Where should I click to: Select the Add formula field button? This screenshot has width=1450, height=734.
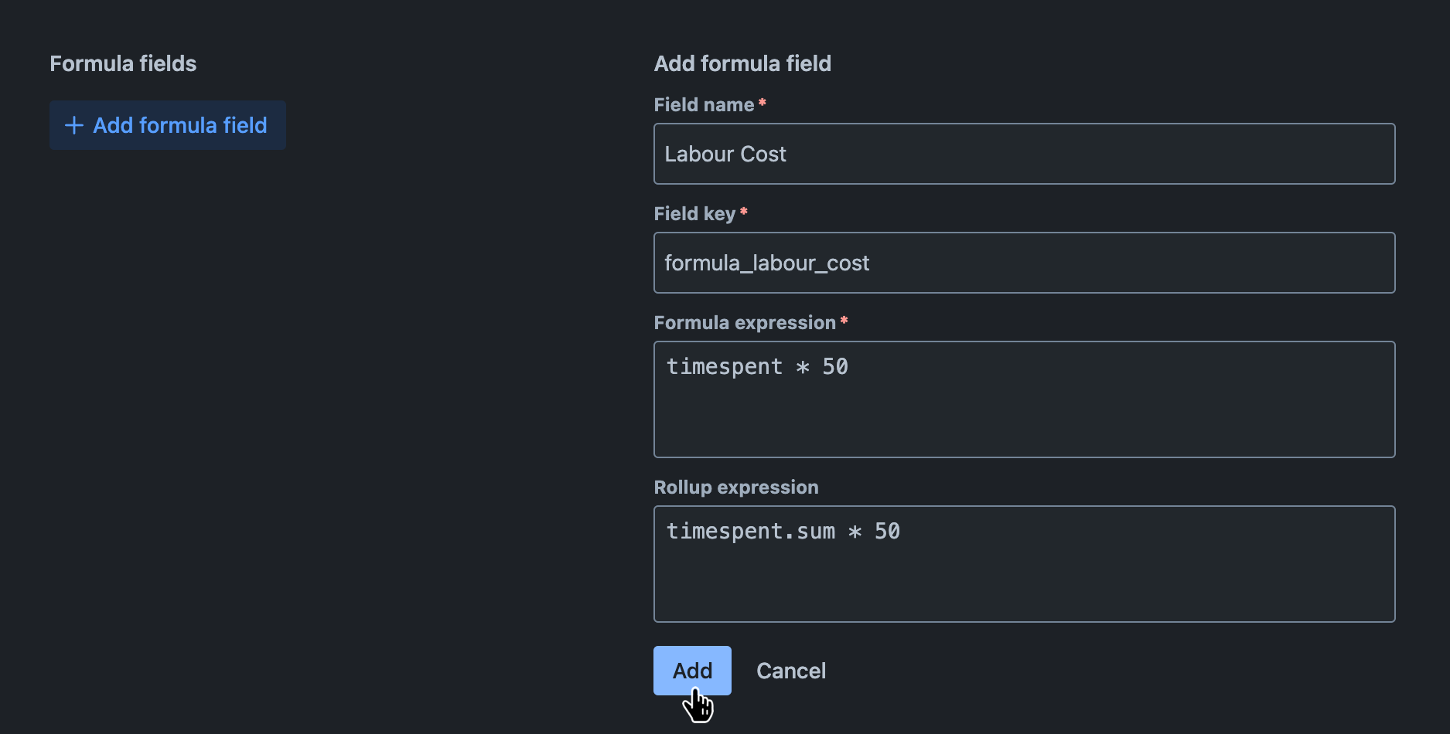[x=167, y=124]
